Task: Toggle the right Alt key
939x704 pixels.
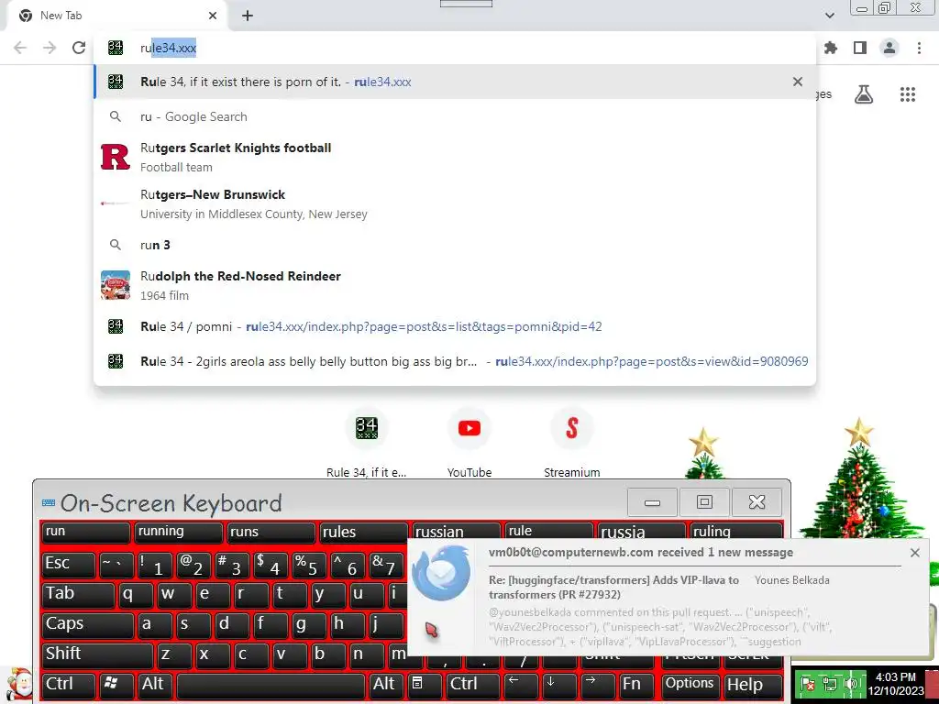Action: click(386, 685)
